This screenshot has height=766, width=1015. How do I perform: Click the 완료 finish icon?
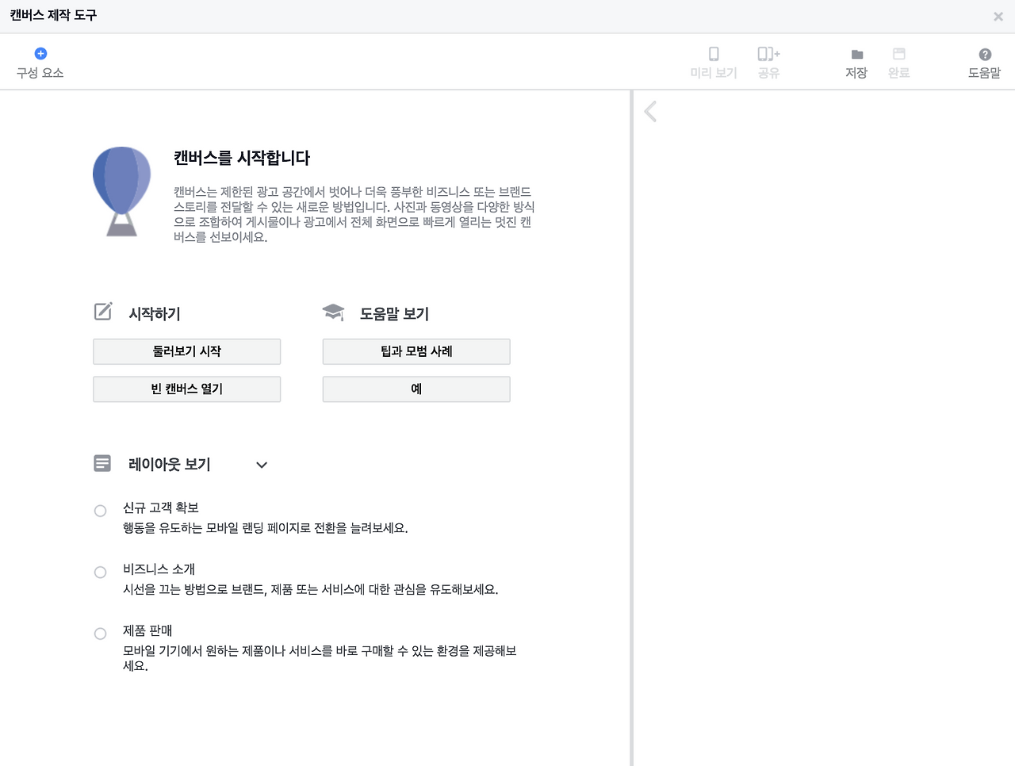[899, 54]
